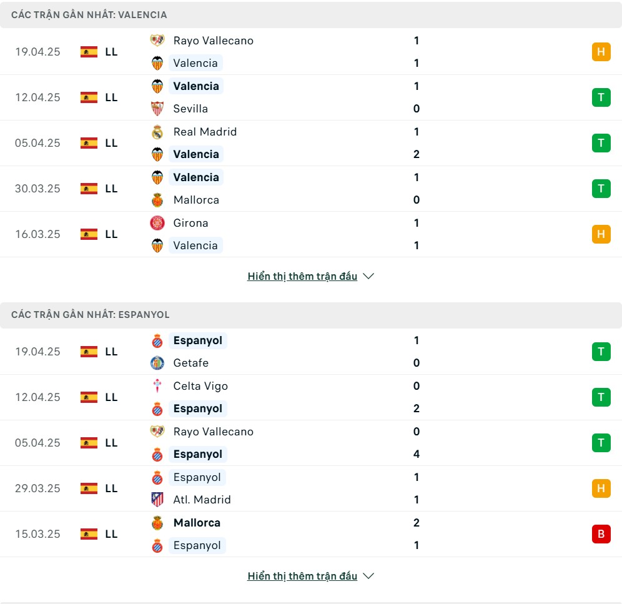Open 'Hiển thị thêm trận đấu' under Espanyol

302,576
